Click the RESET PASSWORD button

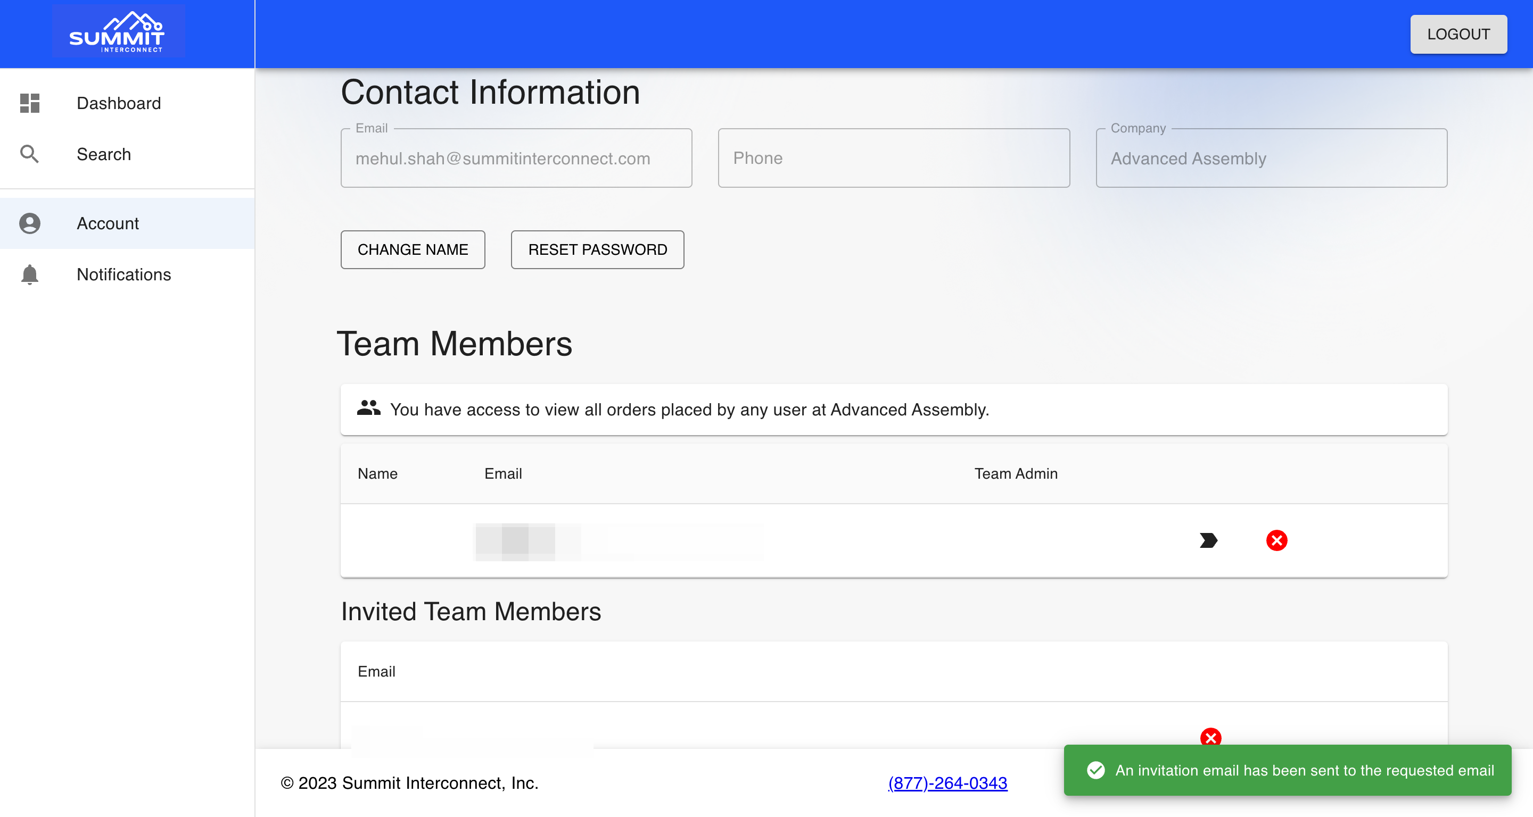[x=597, y=249]
